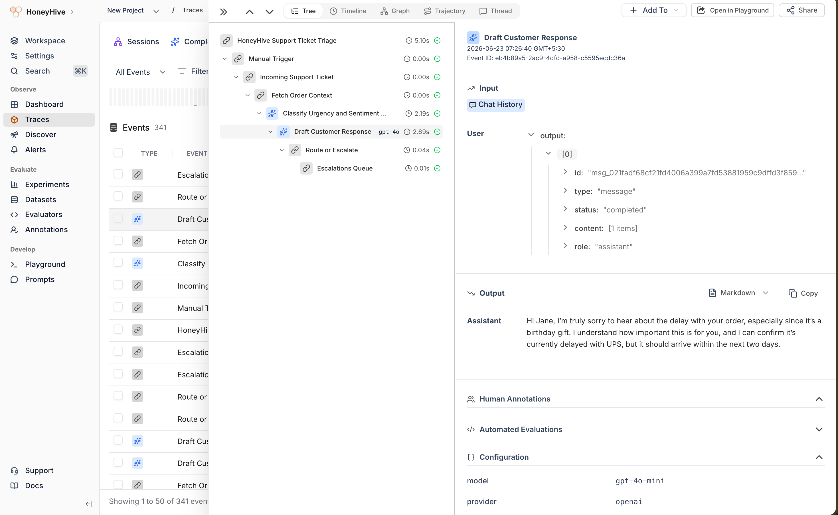Viewport: 838px width, 515px height.
Task: Click the Traces breadcrumb link
Action: (193, 10)
